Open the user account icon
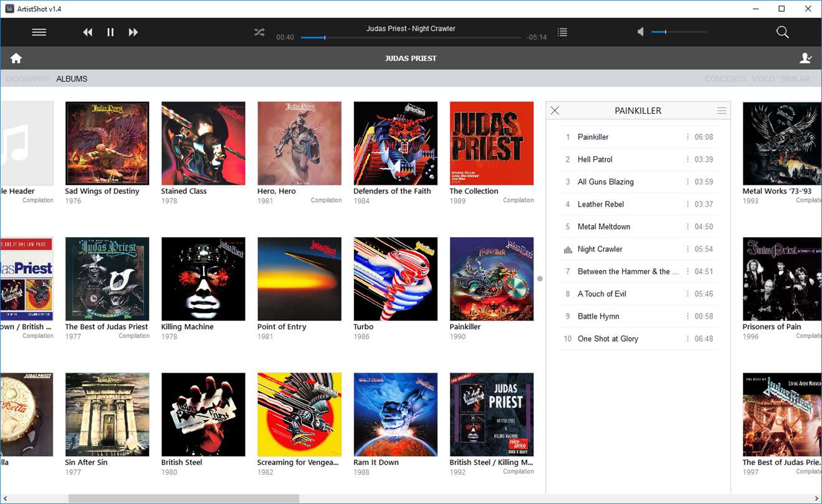The height and width of the screenshot is (504, 822). (x=806, y=58)
